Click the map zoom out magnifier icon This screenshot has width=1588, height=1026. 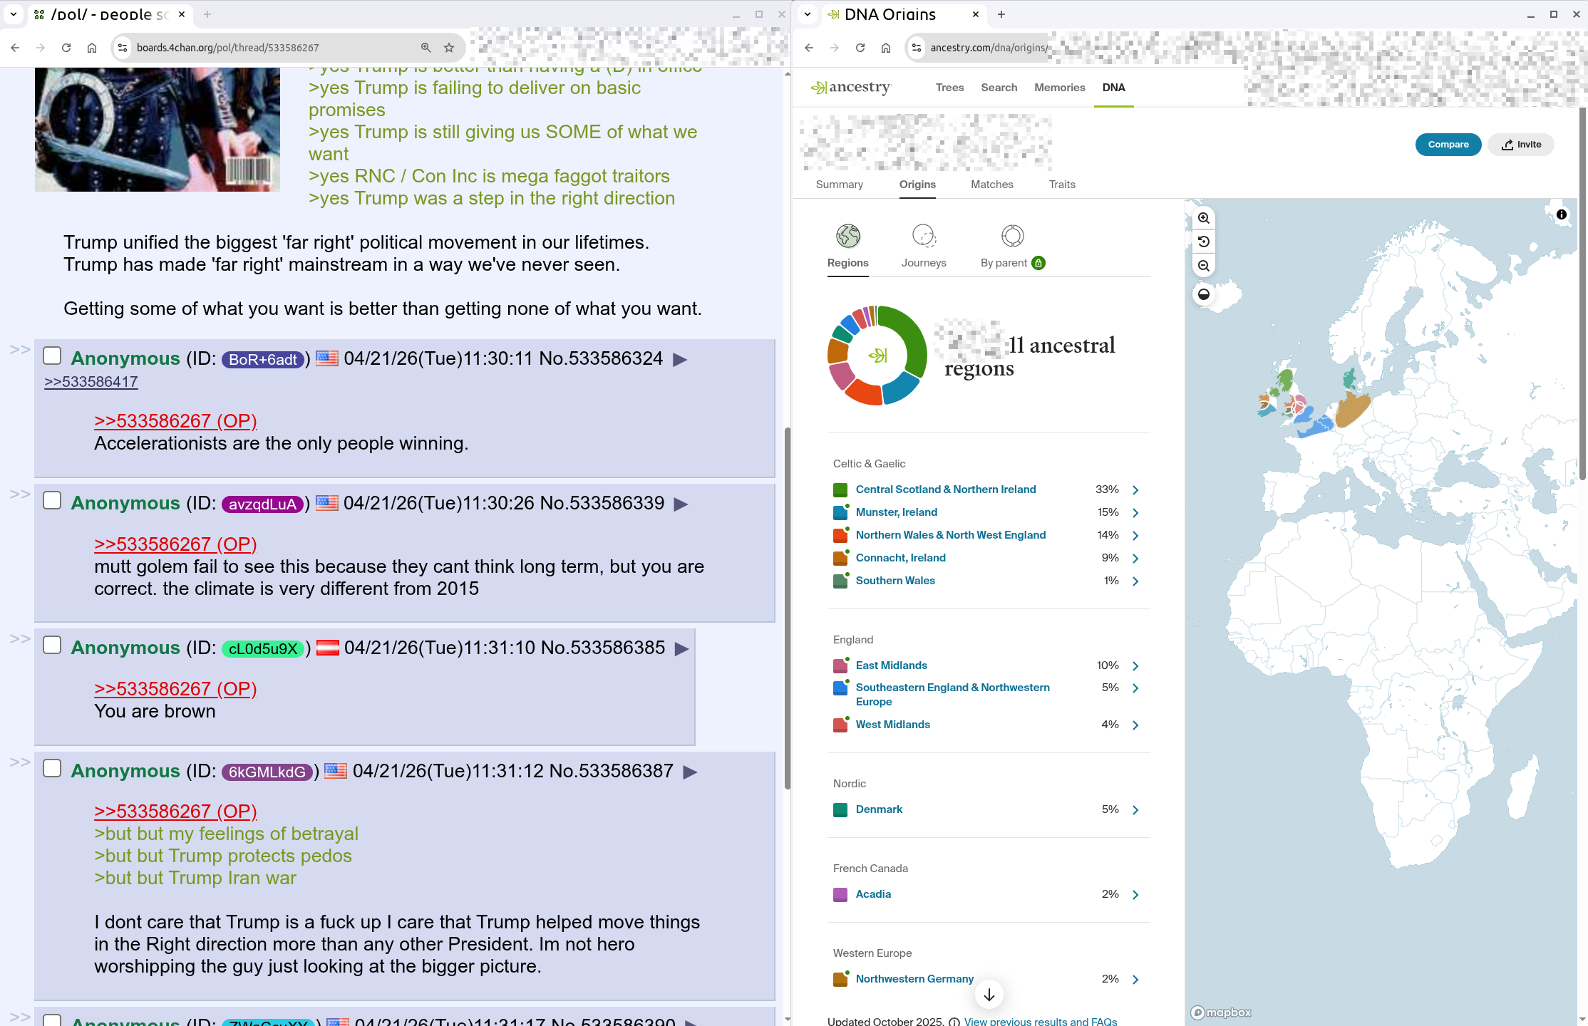coord(1204,266)
